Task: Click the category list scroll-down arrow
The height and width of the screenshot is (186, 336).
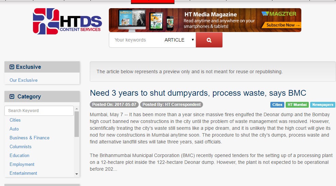Action: [77, 174]
